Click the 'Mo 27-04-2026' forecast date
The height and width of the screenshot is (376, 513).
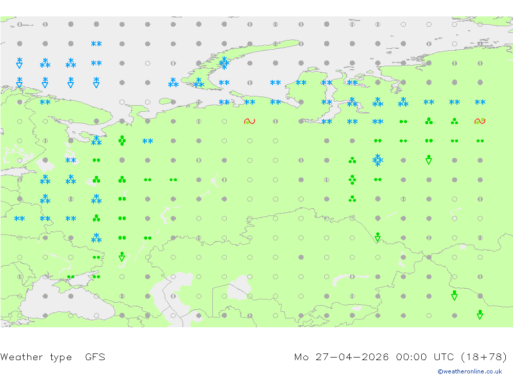[341, 357]
